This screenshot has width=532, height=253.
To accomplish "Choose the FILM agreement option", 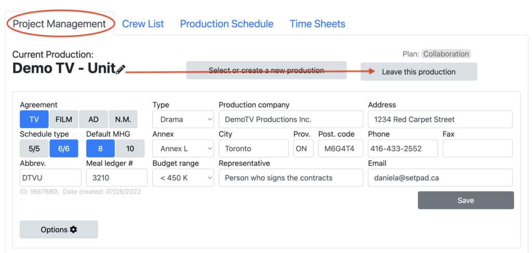I will coord(64,119).
